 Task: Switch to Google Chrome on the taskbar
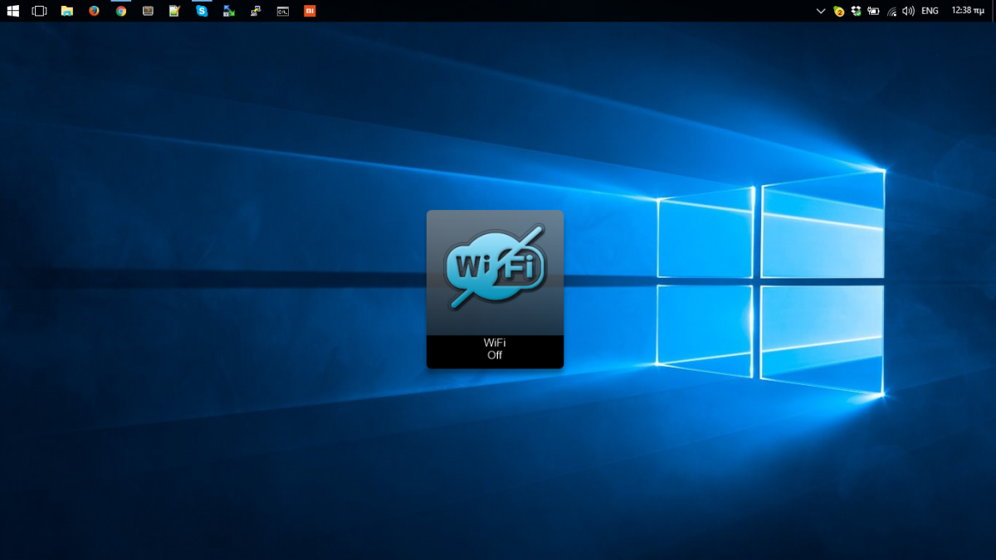tap(121, 11)
